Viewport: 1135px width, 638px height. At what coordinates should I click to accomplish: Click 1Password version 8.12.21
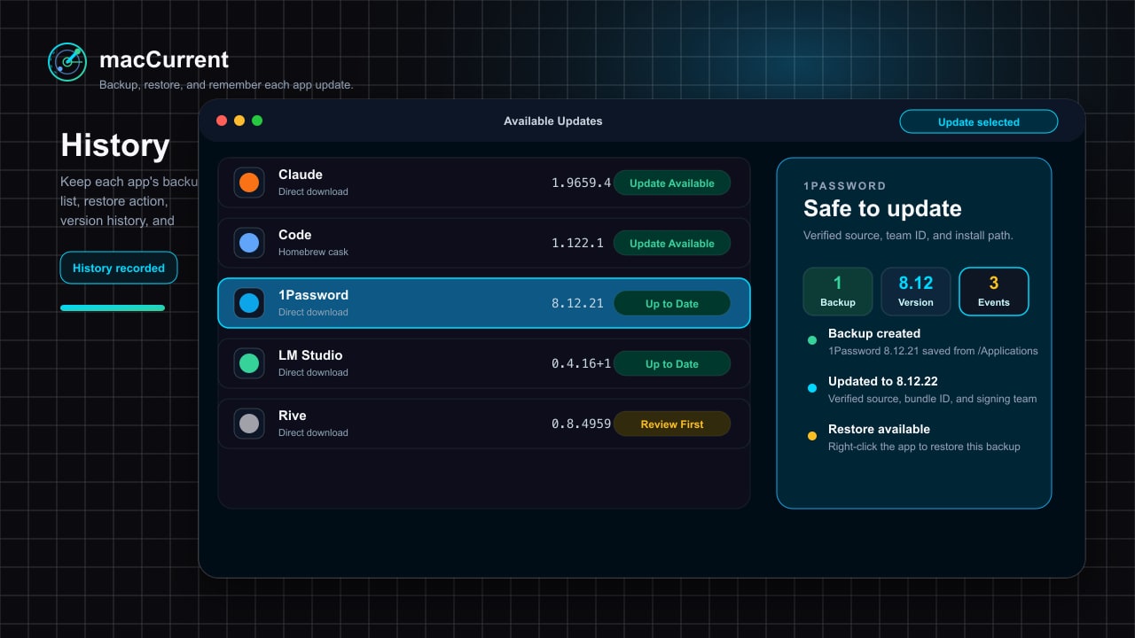(x=577, y=303)
